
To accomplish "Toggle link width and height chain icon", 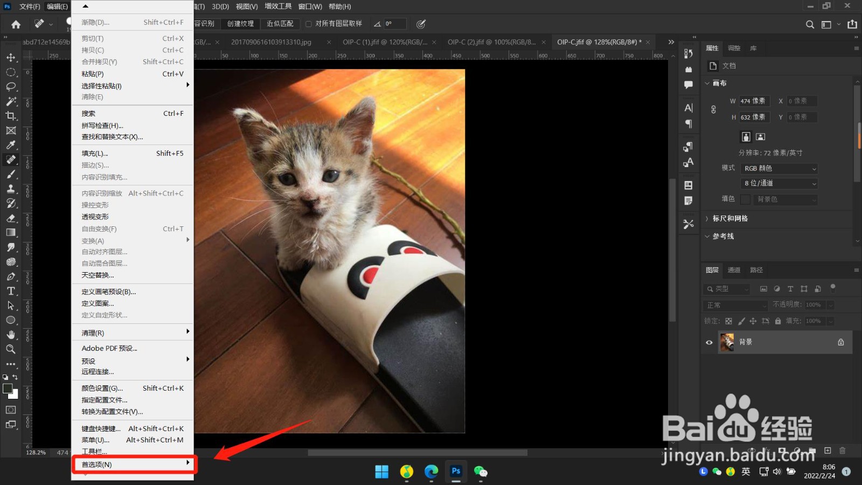I will (713, 109).
